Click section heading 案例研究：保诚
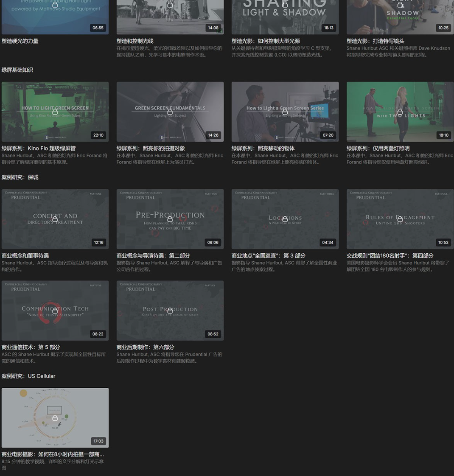Image resolution: width=454 pixels, height=476 pixels. 20,177
